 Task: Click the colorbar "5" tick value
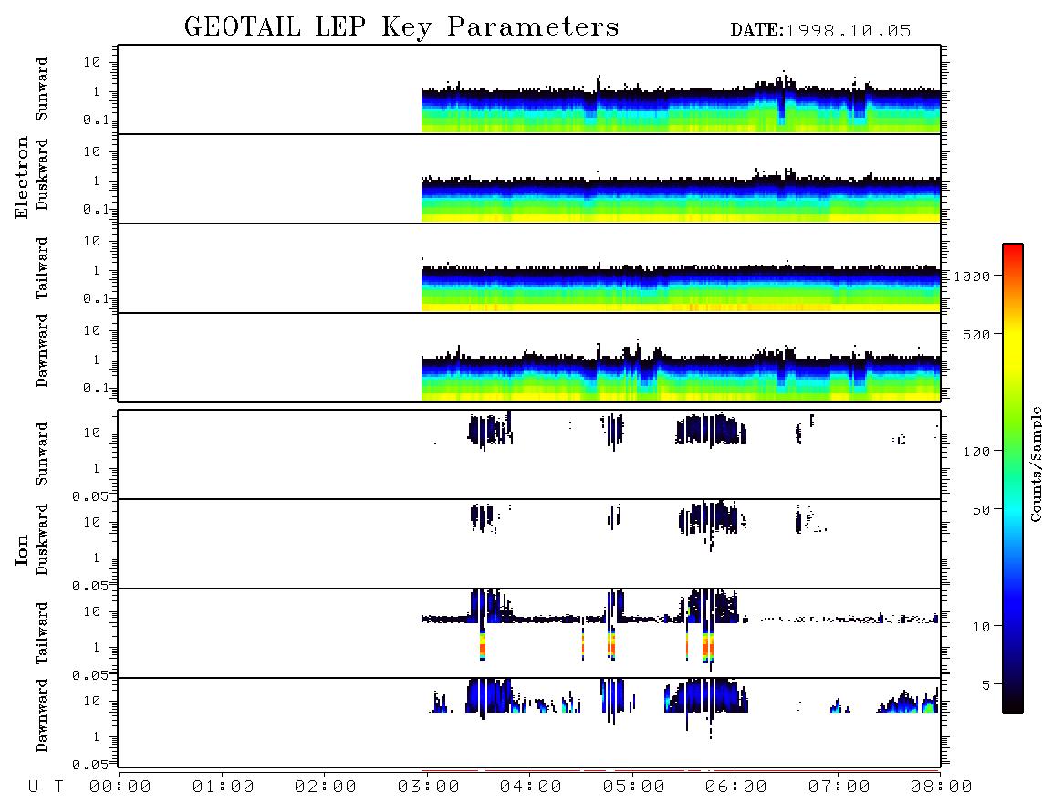click(985, 686)
